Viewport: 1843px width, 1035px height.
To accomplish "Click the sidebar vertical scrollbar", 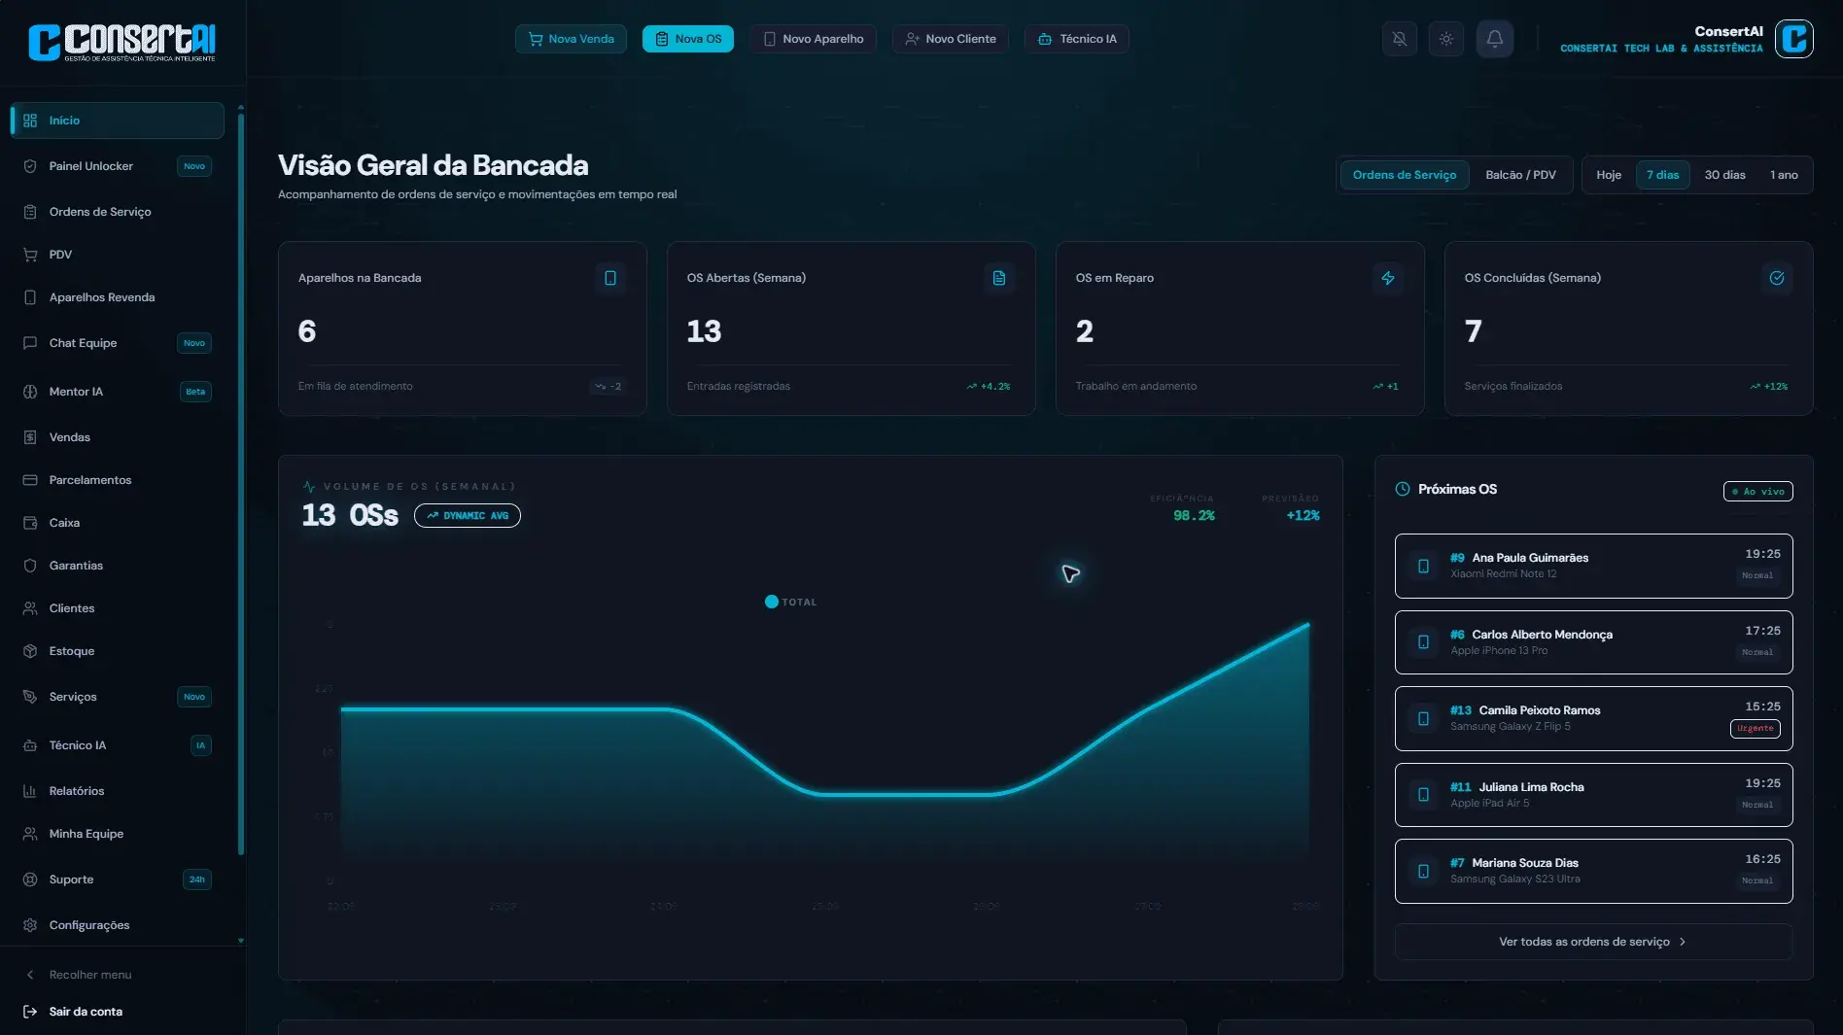I will pyautogui.click(x=241, y=483).
